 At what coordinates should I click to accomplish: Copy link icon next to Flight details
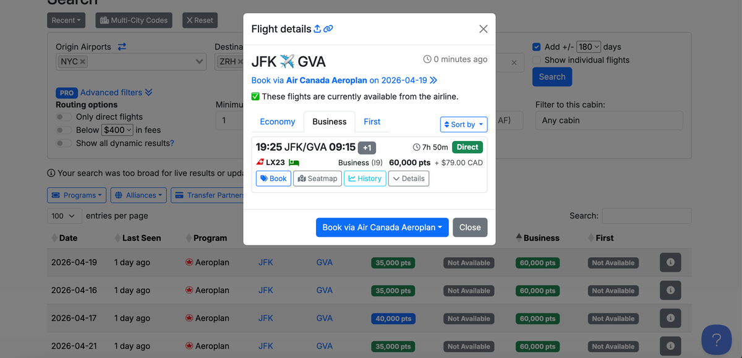click(328, 28)
